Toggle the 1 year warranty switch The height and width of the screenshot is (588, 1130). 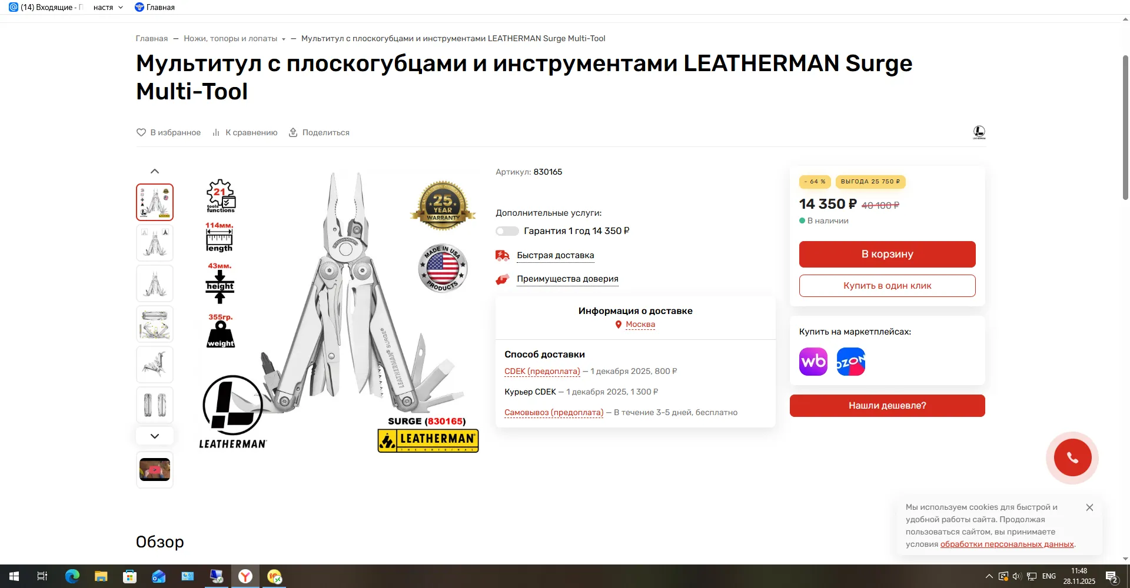(x=507, y=231)
